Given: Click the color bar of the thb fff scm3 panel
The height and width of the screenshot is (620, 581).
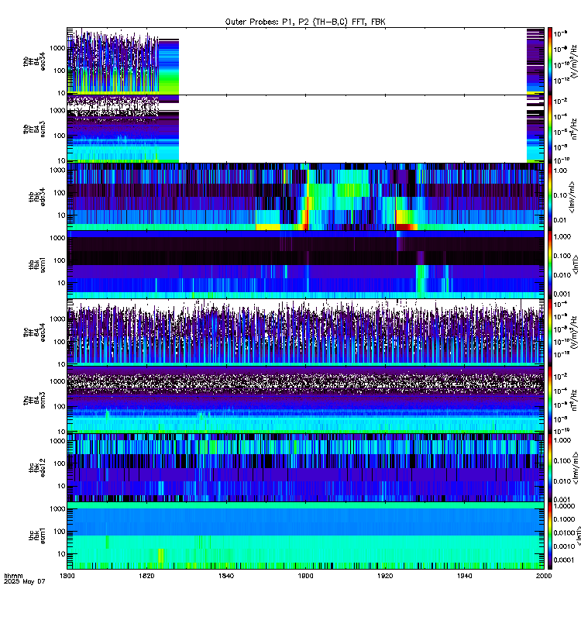Looking at the screenshot, I should [550, 129].
